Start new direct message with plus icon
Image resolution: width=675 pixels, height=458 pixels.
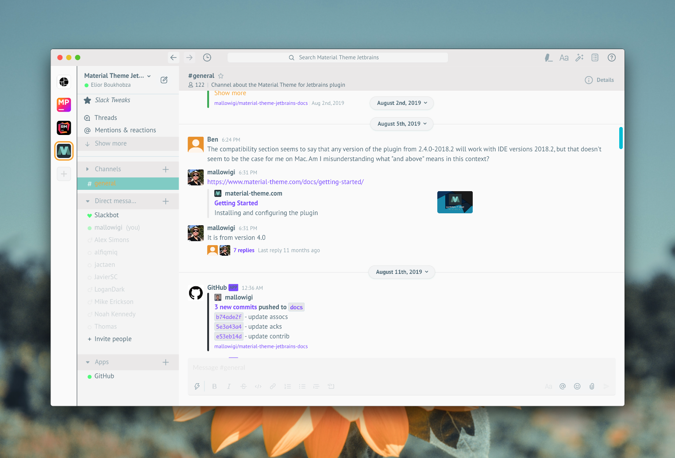(x=166, y=201)
